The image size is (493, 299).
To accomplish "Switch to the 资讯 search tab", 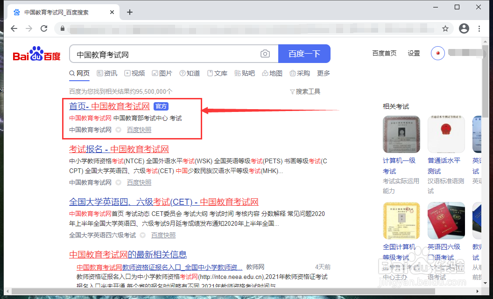I will tap(107, 73).
